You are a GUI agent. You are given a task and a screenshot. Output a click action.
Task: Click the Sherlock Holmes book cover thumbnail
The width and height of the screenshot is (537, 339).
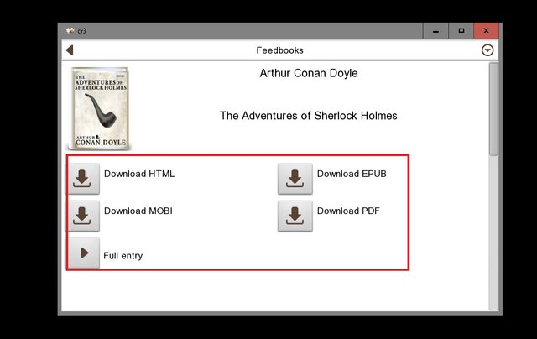pyautogui.click(x=99, y=109)
